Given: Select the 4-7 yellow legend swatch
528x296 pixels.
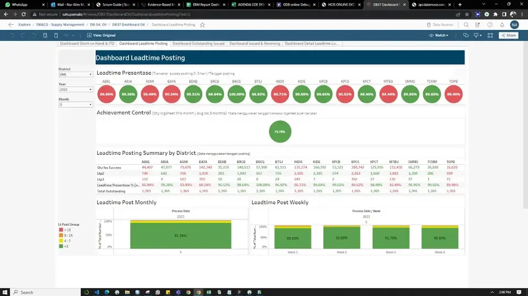Looking at the screenshot, I should [61, 241].
